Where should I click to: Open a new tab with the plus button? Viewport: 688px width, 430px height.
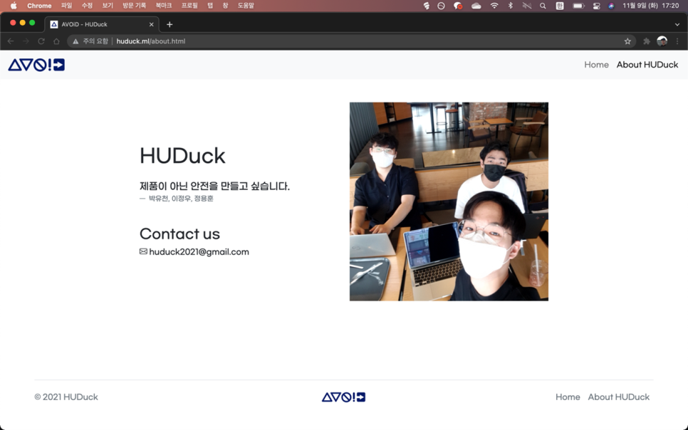170,24
